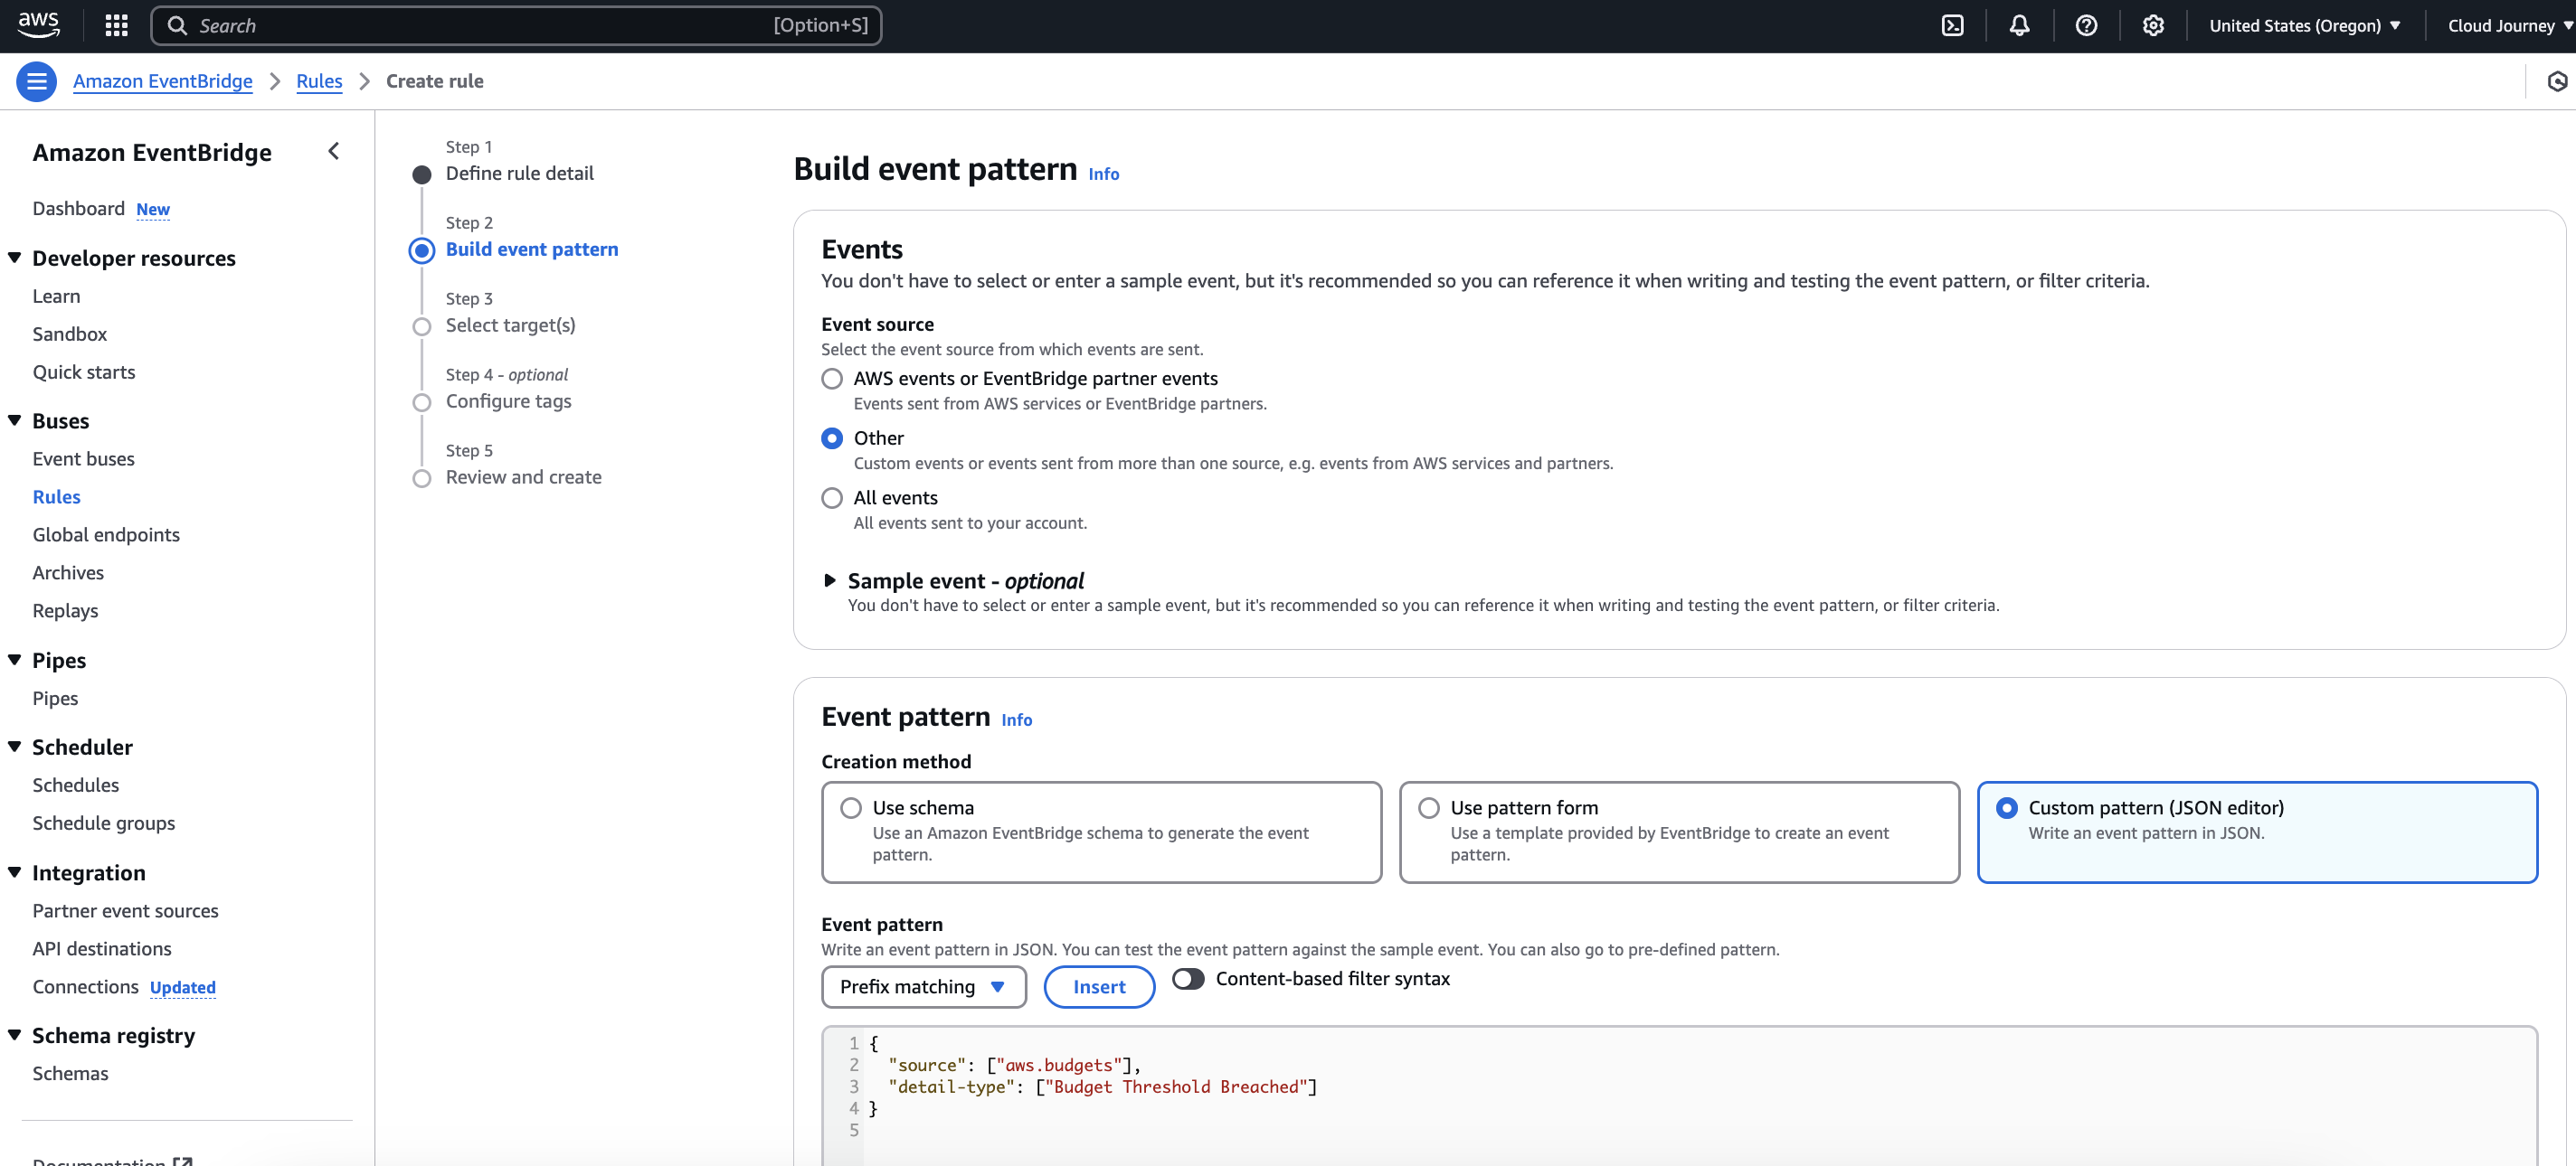Click the search magnifier icon
The image size is (2576, 1166).
(177, 26)
